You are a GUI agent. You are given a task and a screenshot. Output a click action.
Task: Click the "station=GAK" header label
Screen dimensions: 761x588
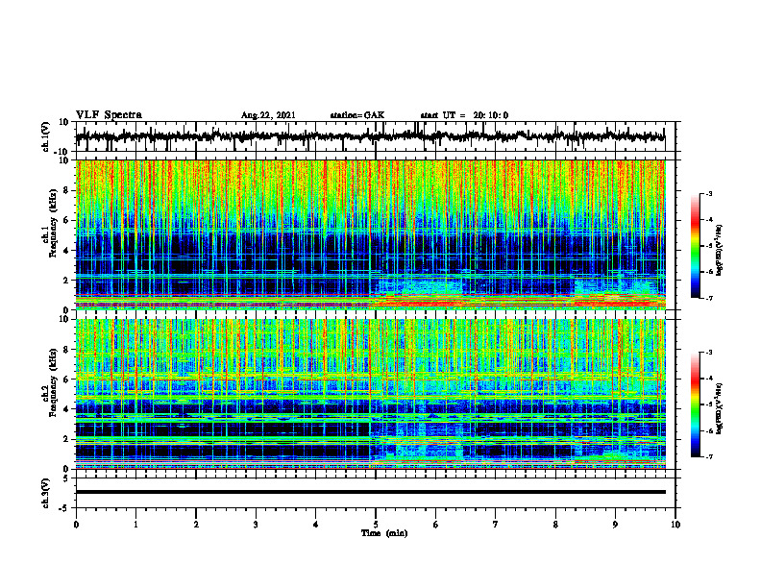357,115
